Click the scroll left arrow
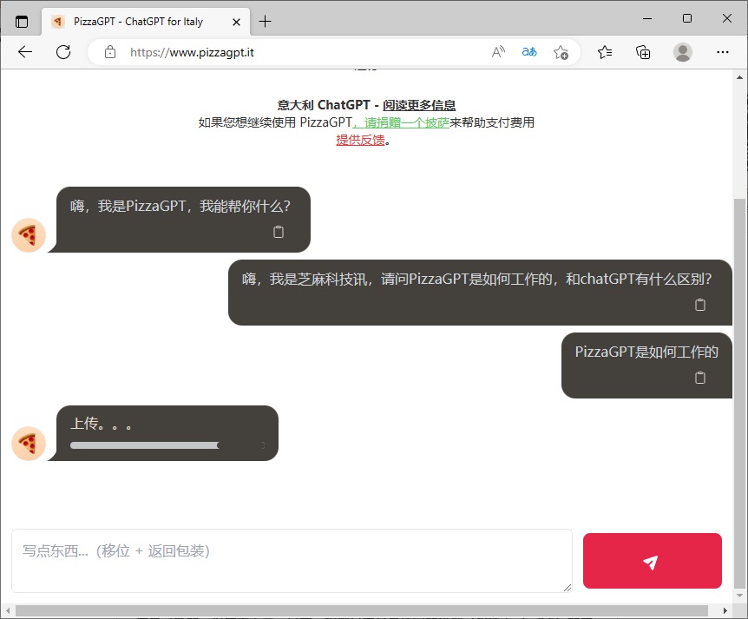This screenshot has width=748, height=619. [7, 610]
